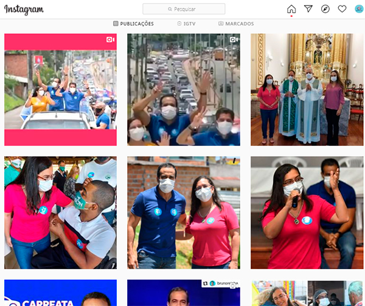The image size is (365, 306).
Task: Switch to the Publicações tab
Action: point(134,24)
